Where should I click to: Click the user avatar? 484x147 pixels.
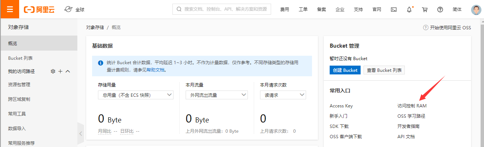click(x=476, y=10)
